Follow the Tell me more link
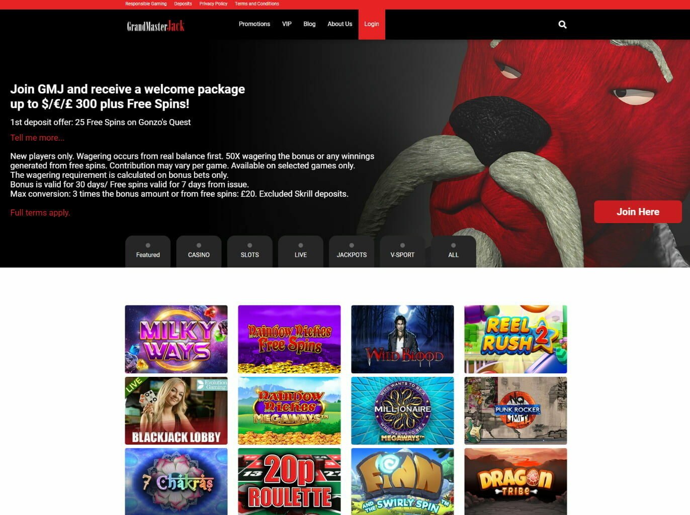 click(x=37, y=138)
